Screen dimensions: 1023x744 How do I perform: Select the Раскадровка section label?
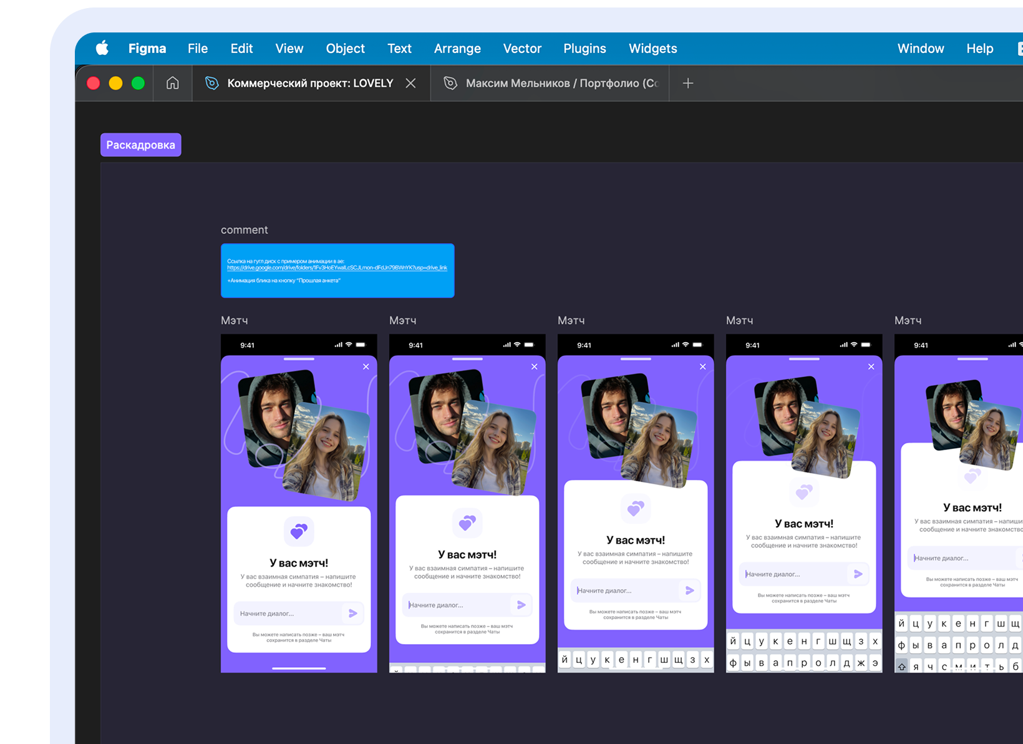(141, 145)
